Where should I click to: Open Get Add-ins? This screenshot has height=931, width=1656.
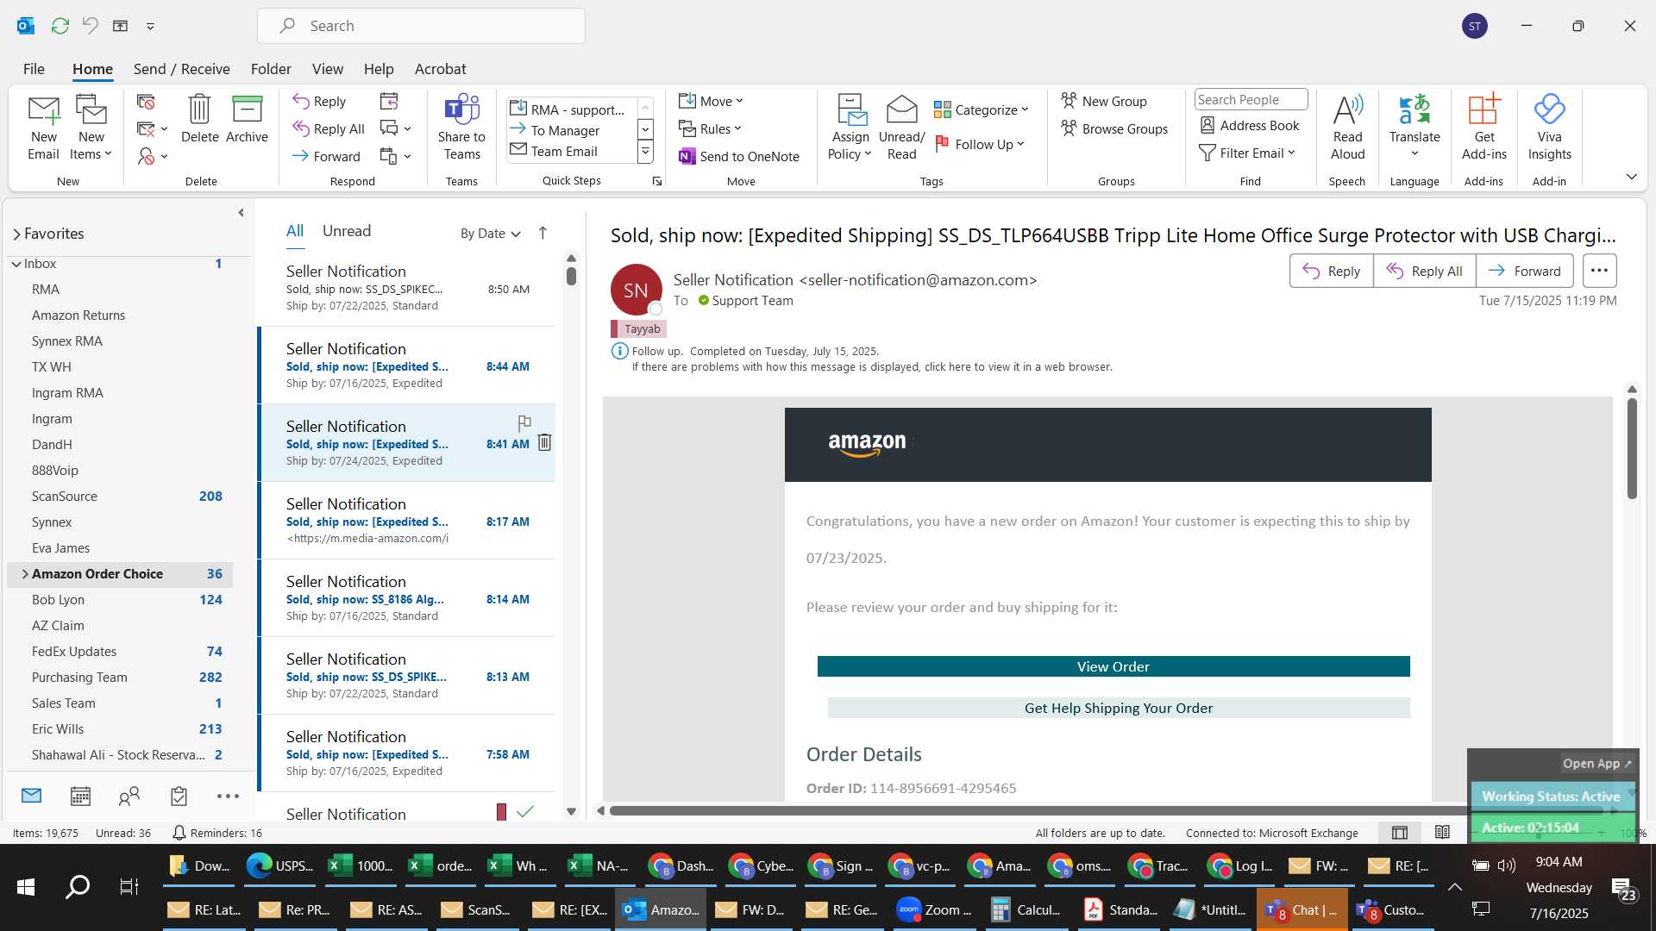[1484, 128]
